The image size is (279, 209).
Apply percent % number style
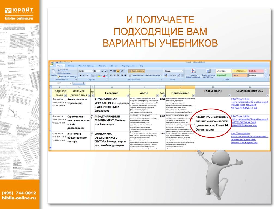171,75
